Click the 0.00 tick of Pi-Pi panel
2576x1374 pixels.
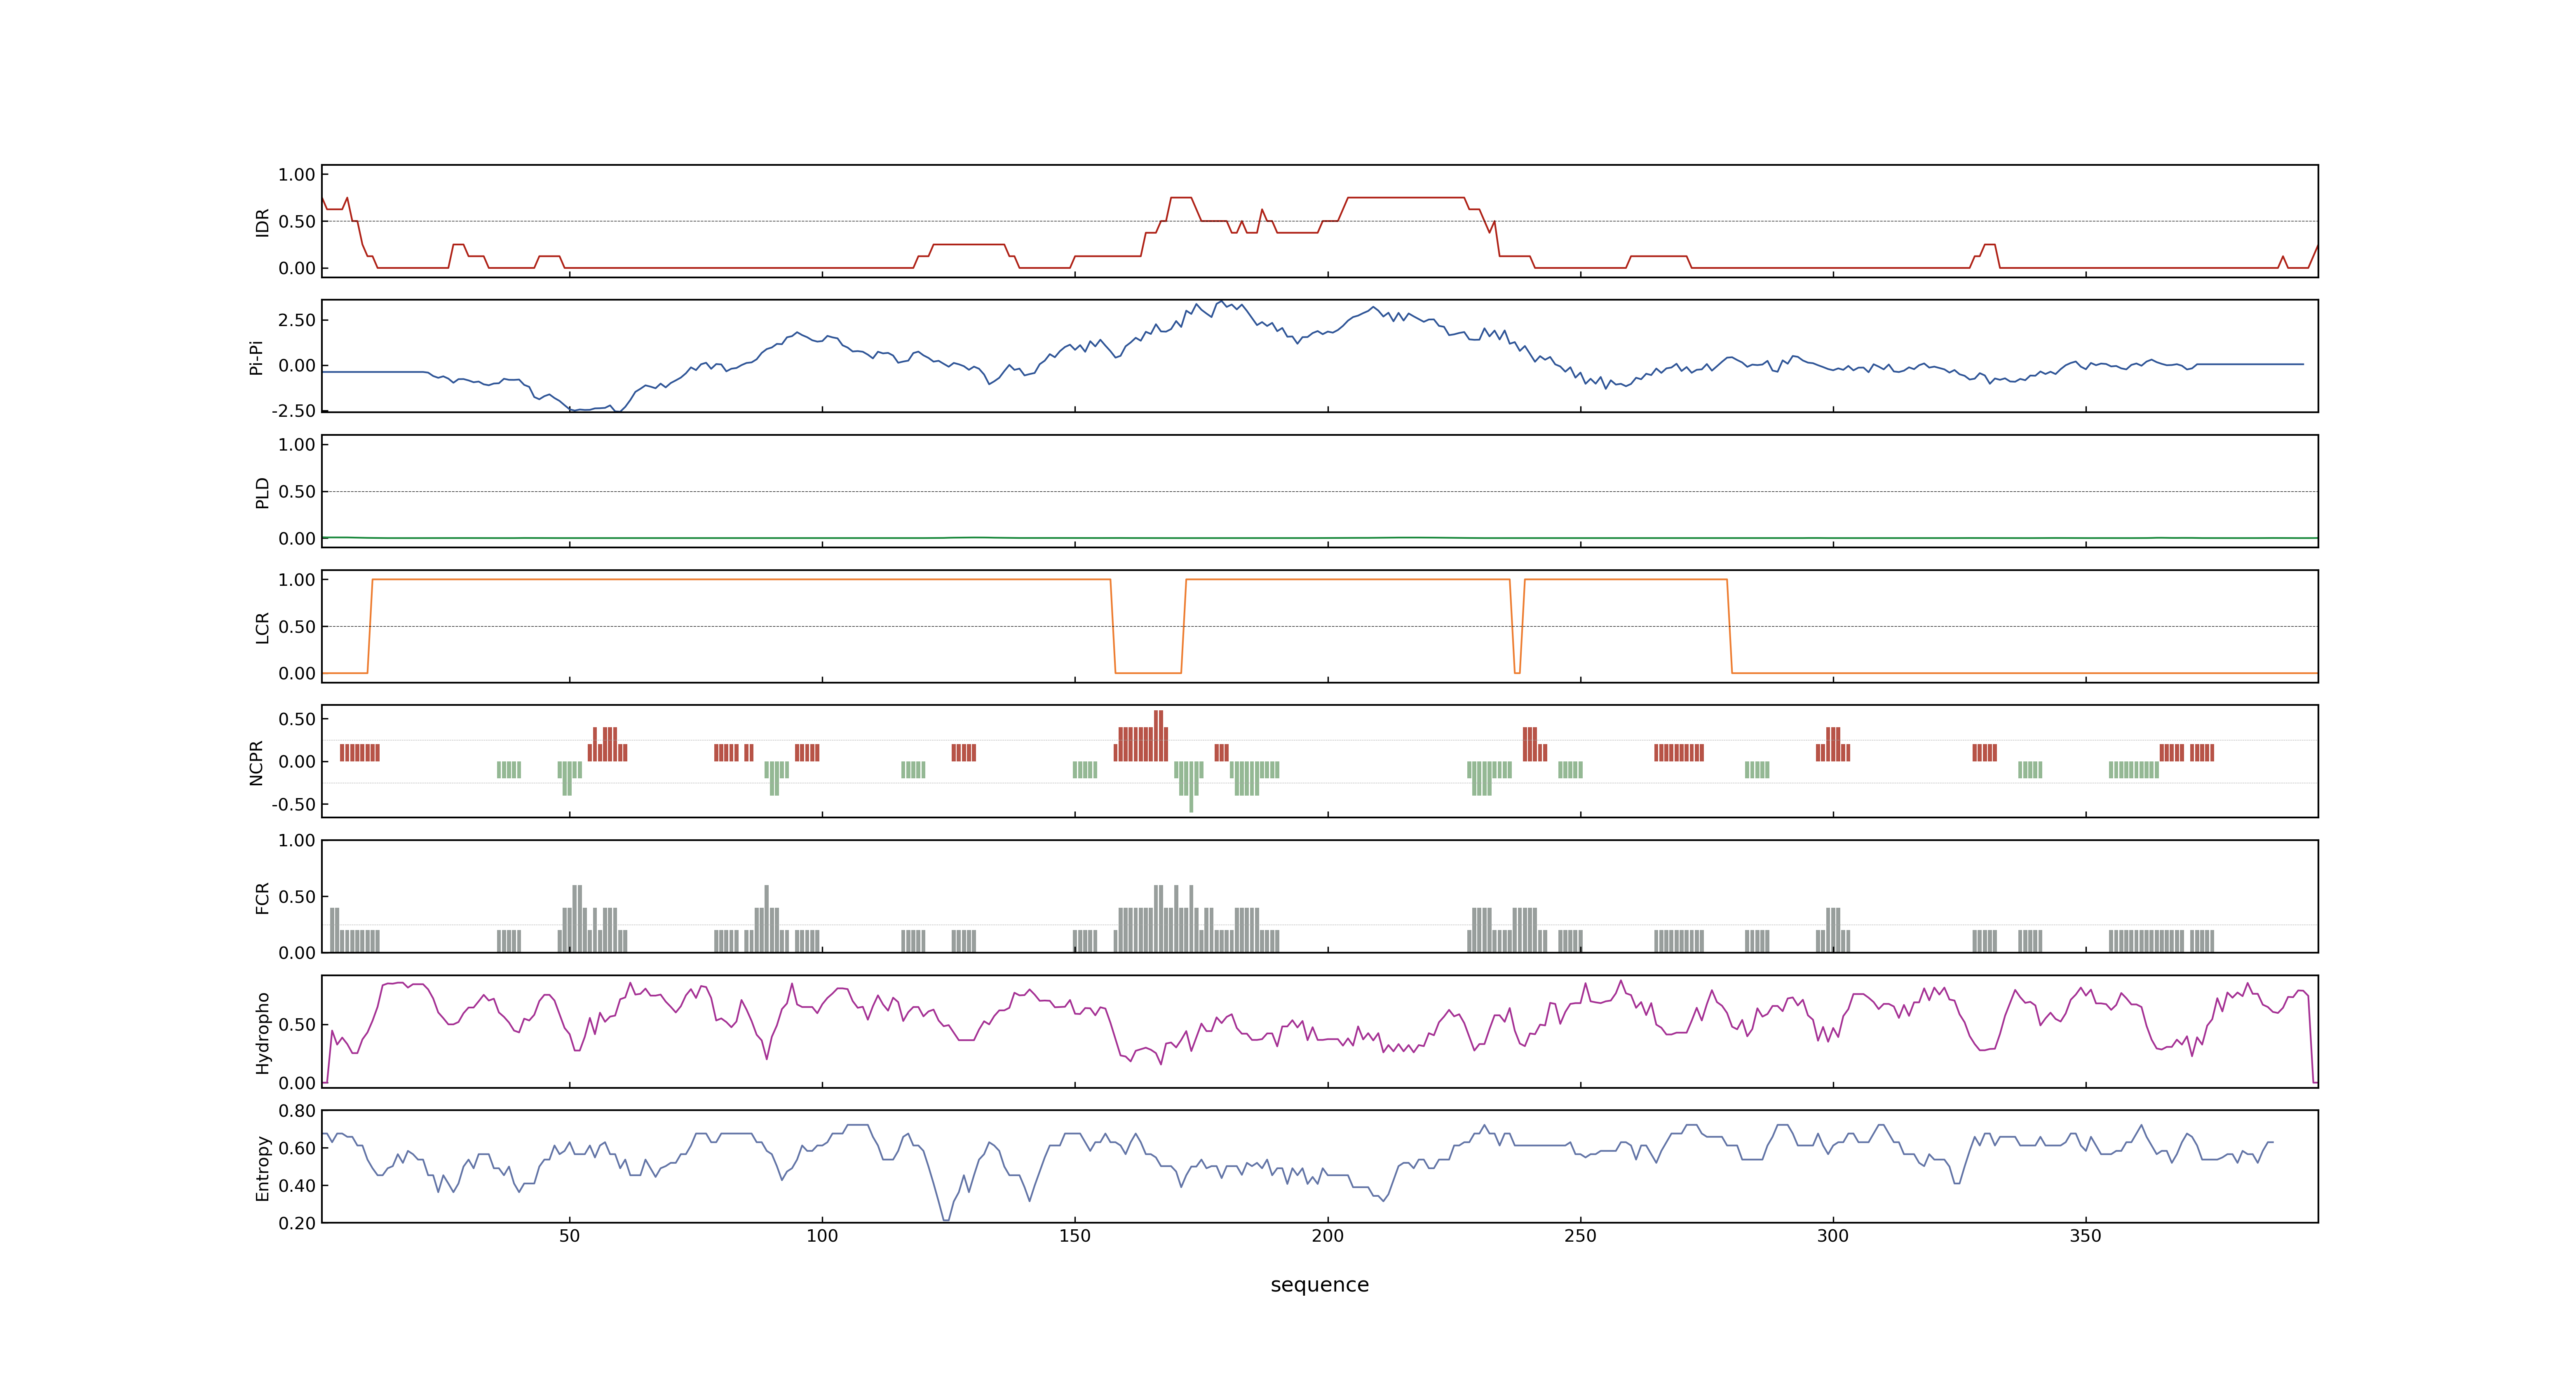pos(297,366)
